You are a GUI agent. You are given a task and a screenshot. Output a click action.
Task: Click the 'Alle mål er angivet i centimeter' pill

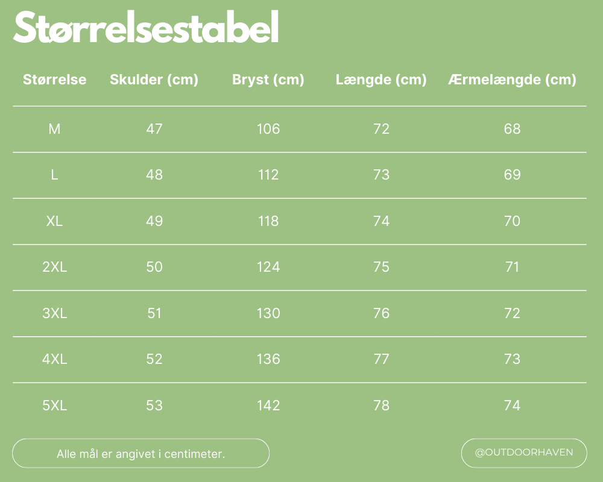pyautogui.click(x=140, y=454)
